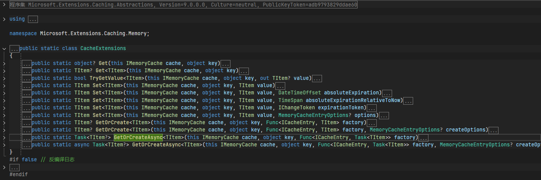This screenshot has height=180, width=541.
Task: Open the leading ellipsis box before public static async
Action: click(x=27, y=145)
